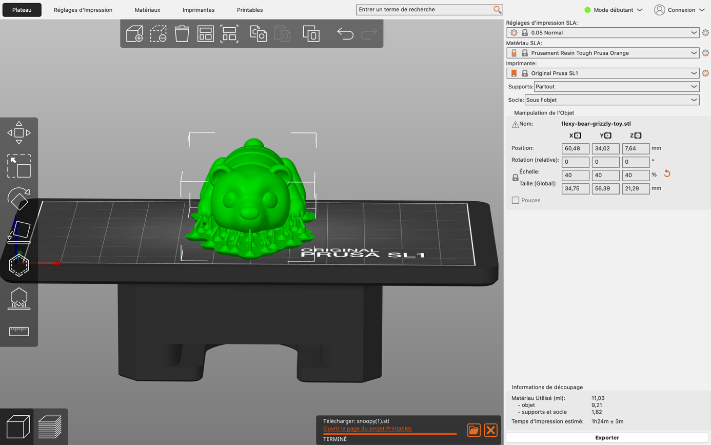Select the Rotate tool in left toolbar
Viewport: 711px width, 445px height.
click(19, 199)
